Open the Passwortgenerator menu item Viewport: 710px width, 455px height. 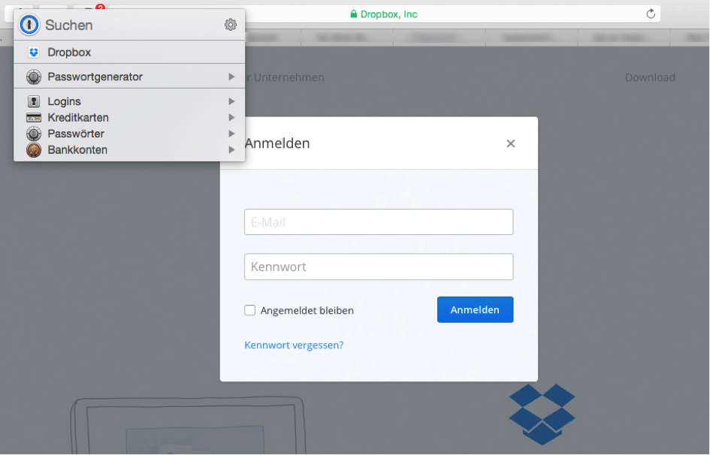tap(129, 77)
